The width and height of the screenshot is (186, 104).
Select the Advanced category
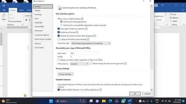point(43,31)
